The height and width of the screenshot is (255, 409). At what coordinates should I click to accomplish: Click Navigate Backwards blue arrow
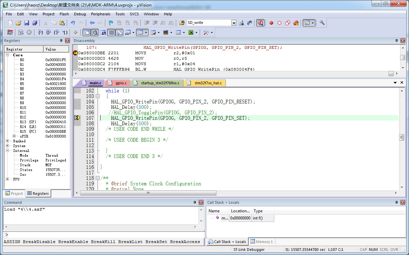point(92,23)
